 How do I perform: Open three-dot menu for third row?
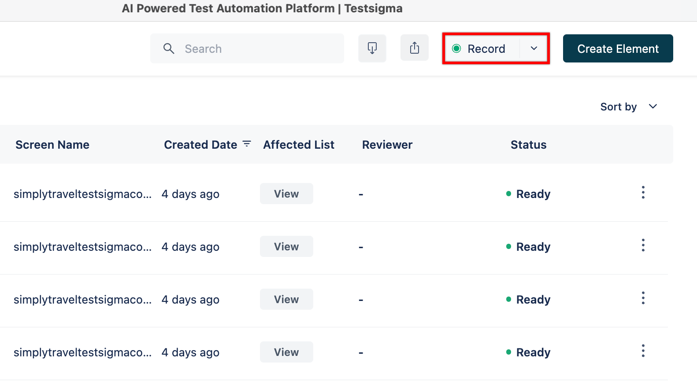click(643, 298)
